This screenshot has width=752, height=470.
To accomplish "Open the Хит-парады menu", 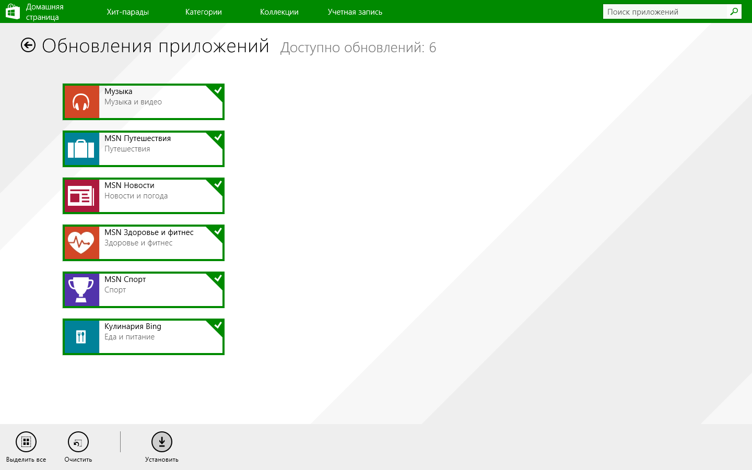I will coord(128,12).
